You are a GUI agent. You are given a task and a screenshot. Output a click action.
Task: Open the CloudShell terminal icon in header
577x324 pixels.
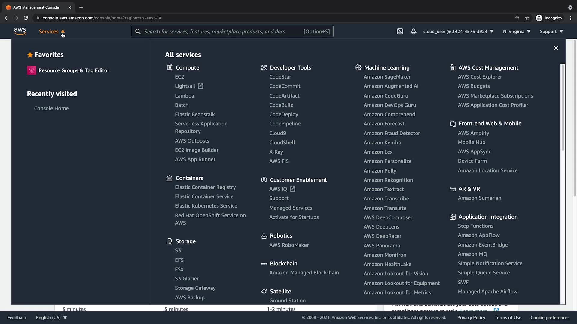(400, 31)
